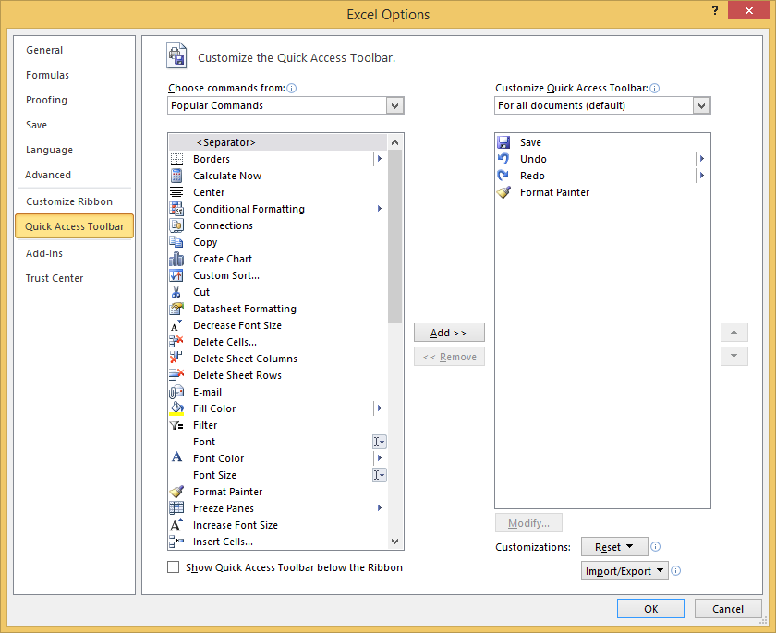Viewport: 776px width, 633px height.
Task: Expand the Fill Color submenu arrow
Action: [380, 408]
